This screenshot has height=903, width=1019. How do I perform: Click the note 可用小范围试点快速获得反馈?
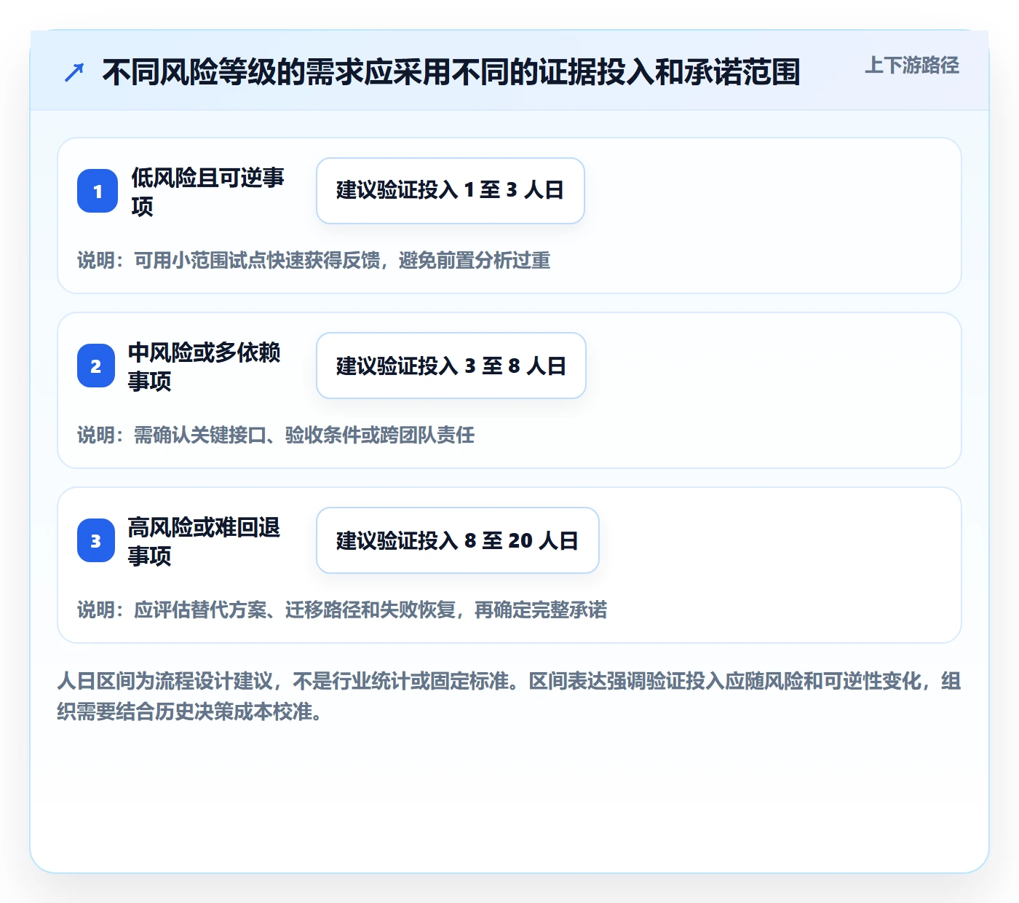pyautogui.click(x=257, y=261)
